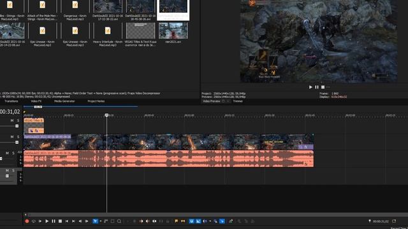Open Event FX icon at DarkSouls video clip end
Image resolution: width=408 pixels, height=229 pixels.
[x=306, y=147]
